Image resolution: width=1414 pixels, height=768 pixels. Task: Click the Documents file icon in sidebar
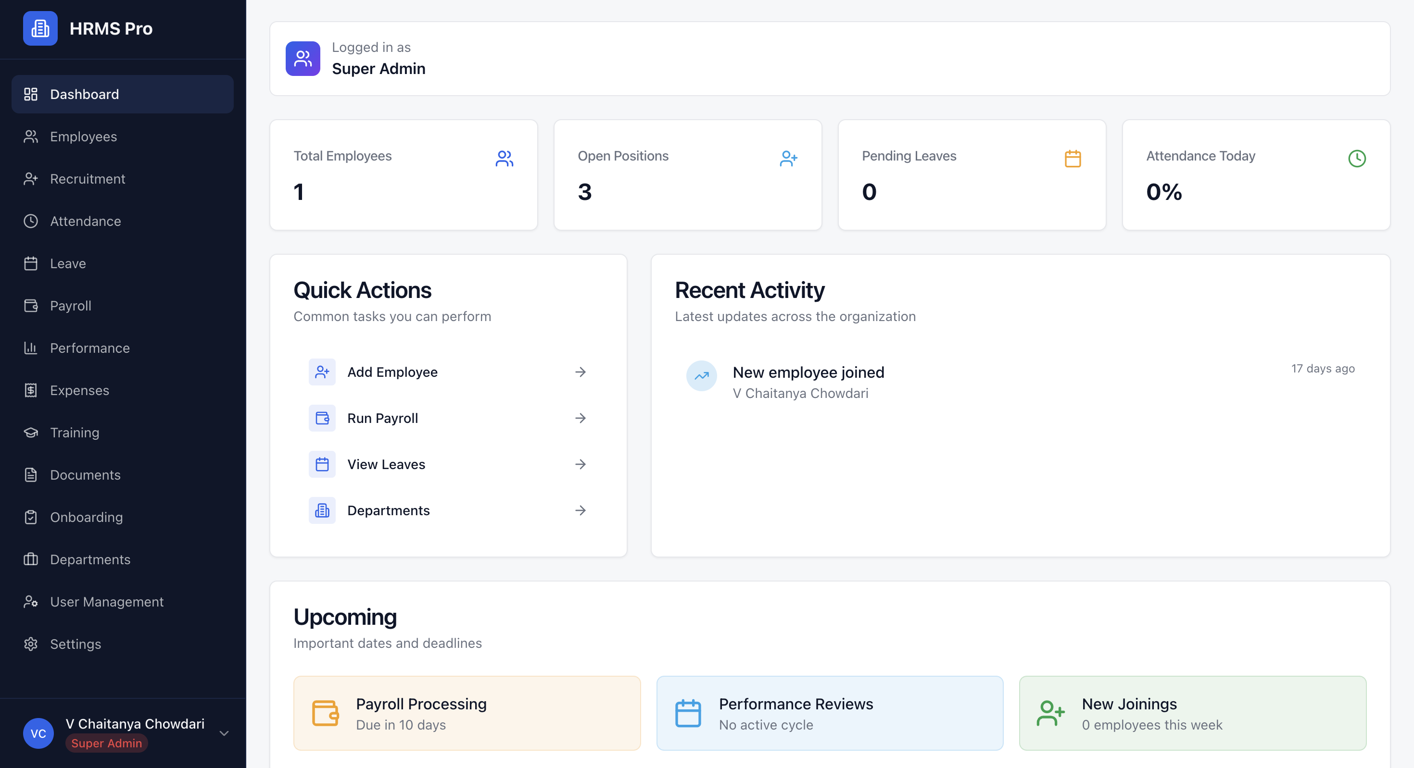pos(31,474)
